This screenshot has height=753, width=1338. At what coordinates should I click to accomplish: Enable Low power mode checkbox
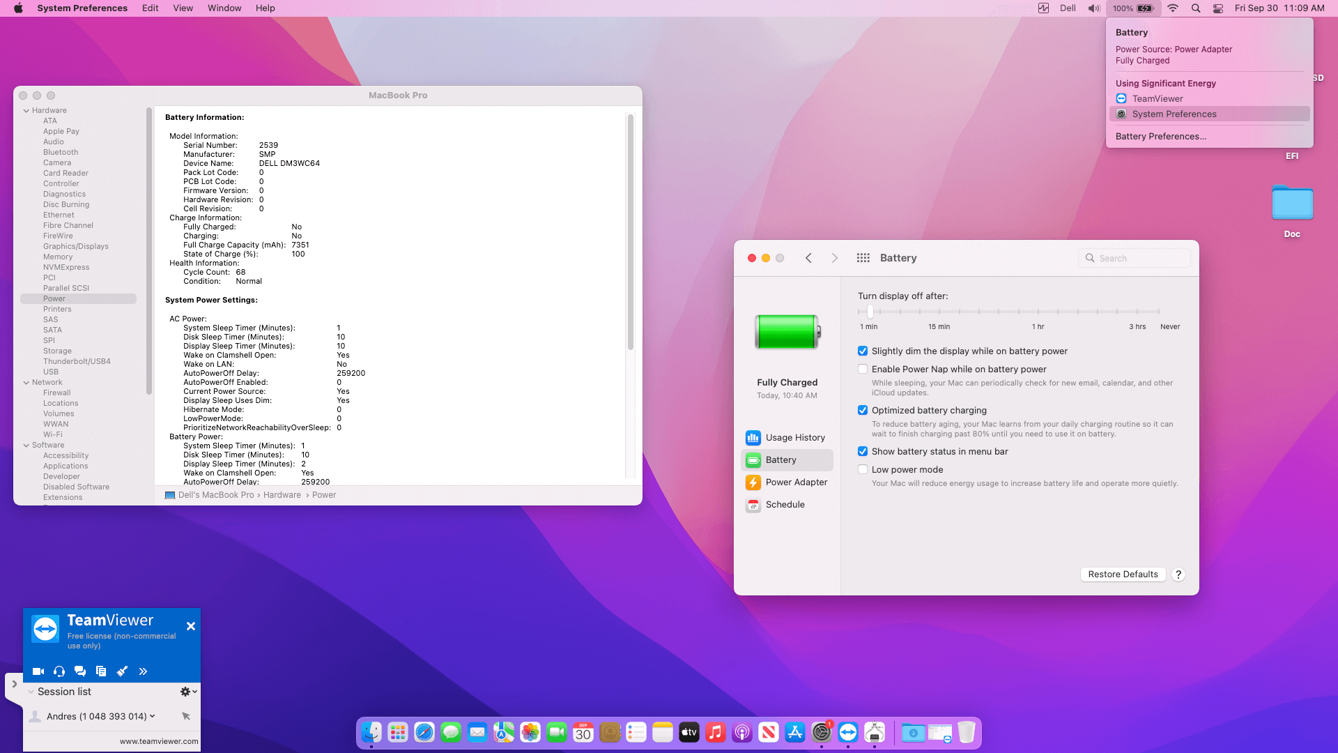coord(863,470)
